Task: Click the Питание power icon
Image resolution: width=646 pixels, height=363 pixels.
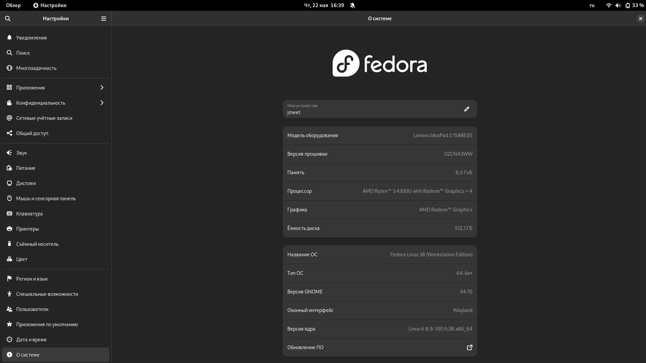Action: point(9,168)
